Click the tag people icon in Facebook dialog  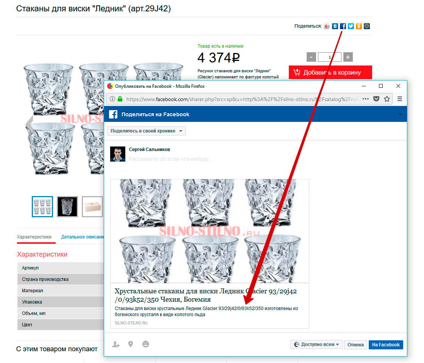coord(116,344)
